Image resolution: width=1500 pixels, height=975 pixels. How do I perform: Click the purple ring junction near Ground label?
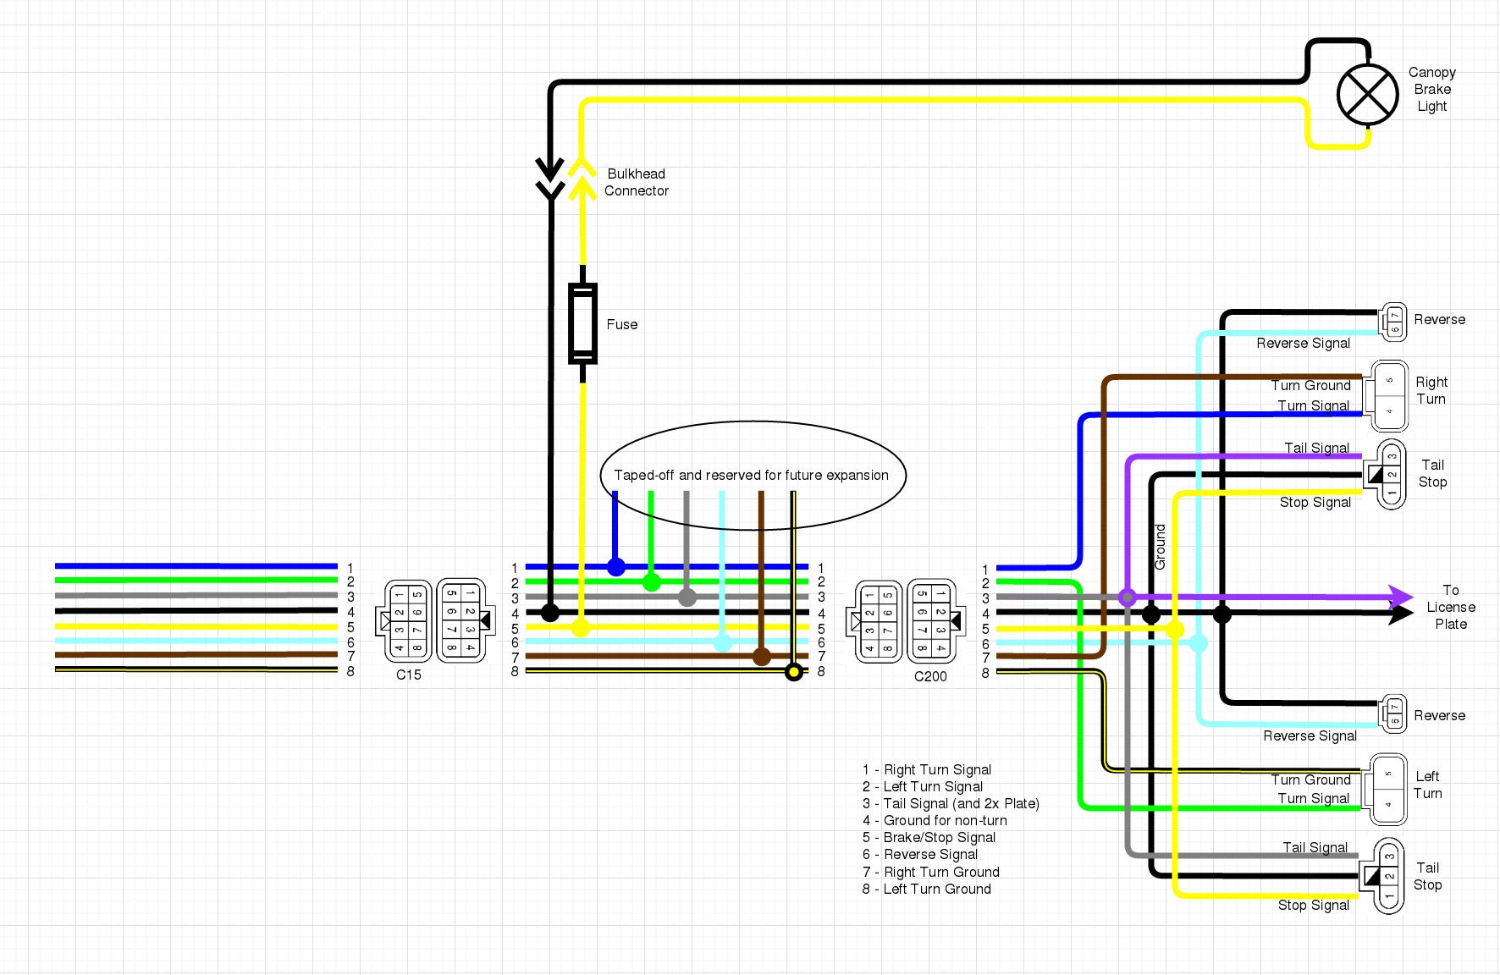click(x=1127, y=598)
